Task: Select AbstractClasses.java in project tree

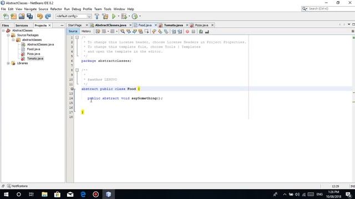Action: tap(40, 44)
